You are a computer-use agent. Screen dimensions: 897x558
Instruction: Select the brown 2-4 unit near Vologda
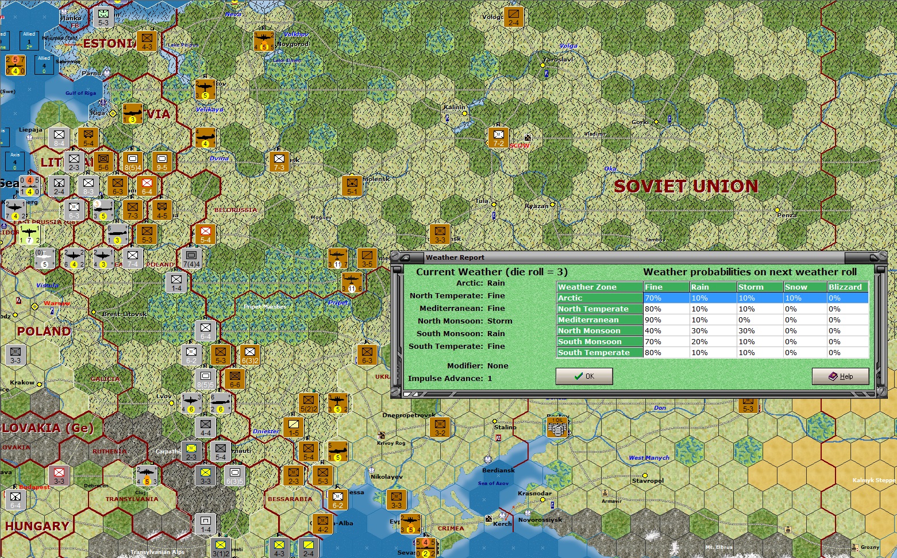pyautogui.click(x=513, y=17)
